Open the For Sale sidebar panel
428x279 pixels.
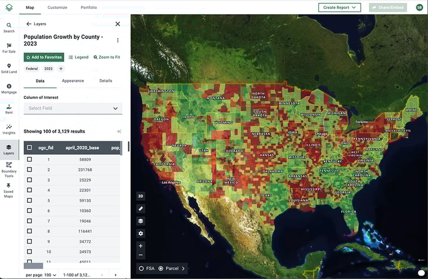click(9, 48)
